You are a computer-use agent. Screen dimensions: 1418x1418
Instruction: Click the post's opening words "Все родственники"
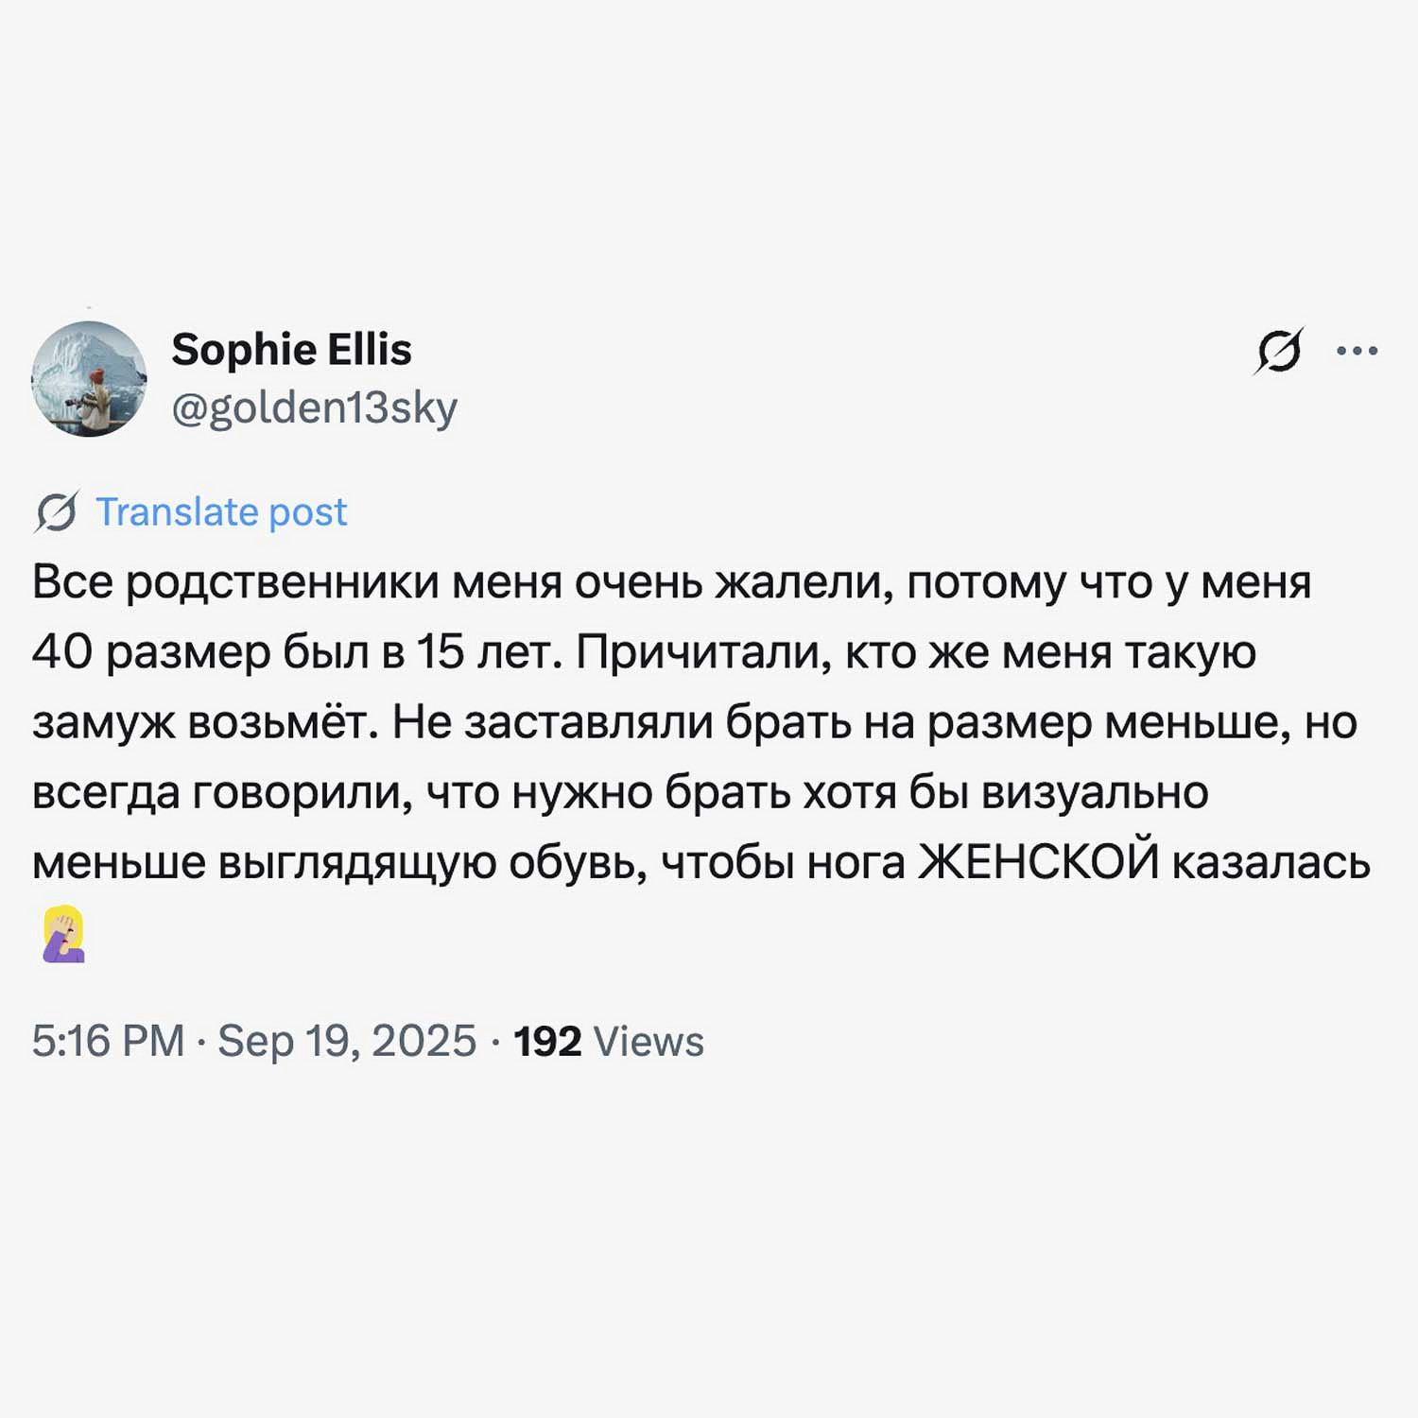235,582
